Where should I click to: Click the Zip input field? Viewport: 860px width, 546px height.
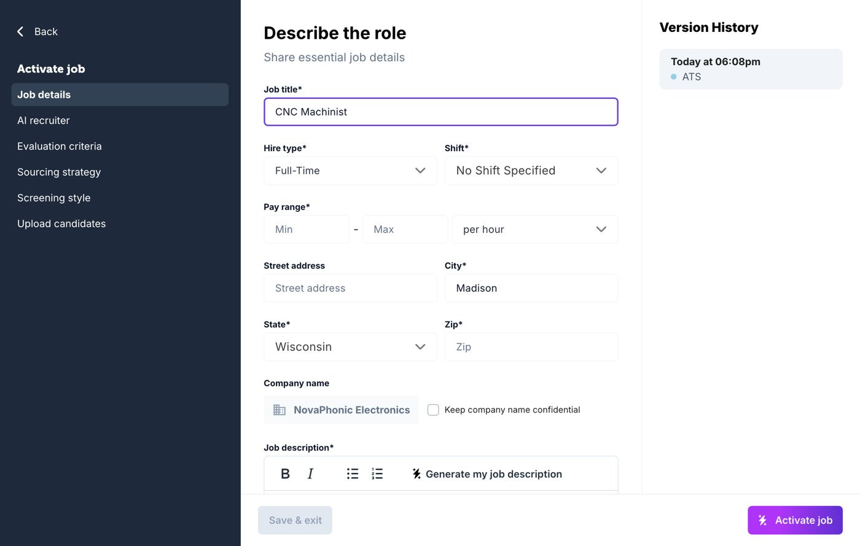(531, 347)
